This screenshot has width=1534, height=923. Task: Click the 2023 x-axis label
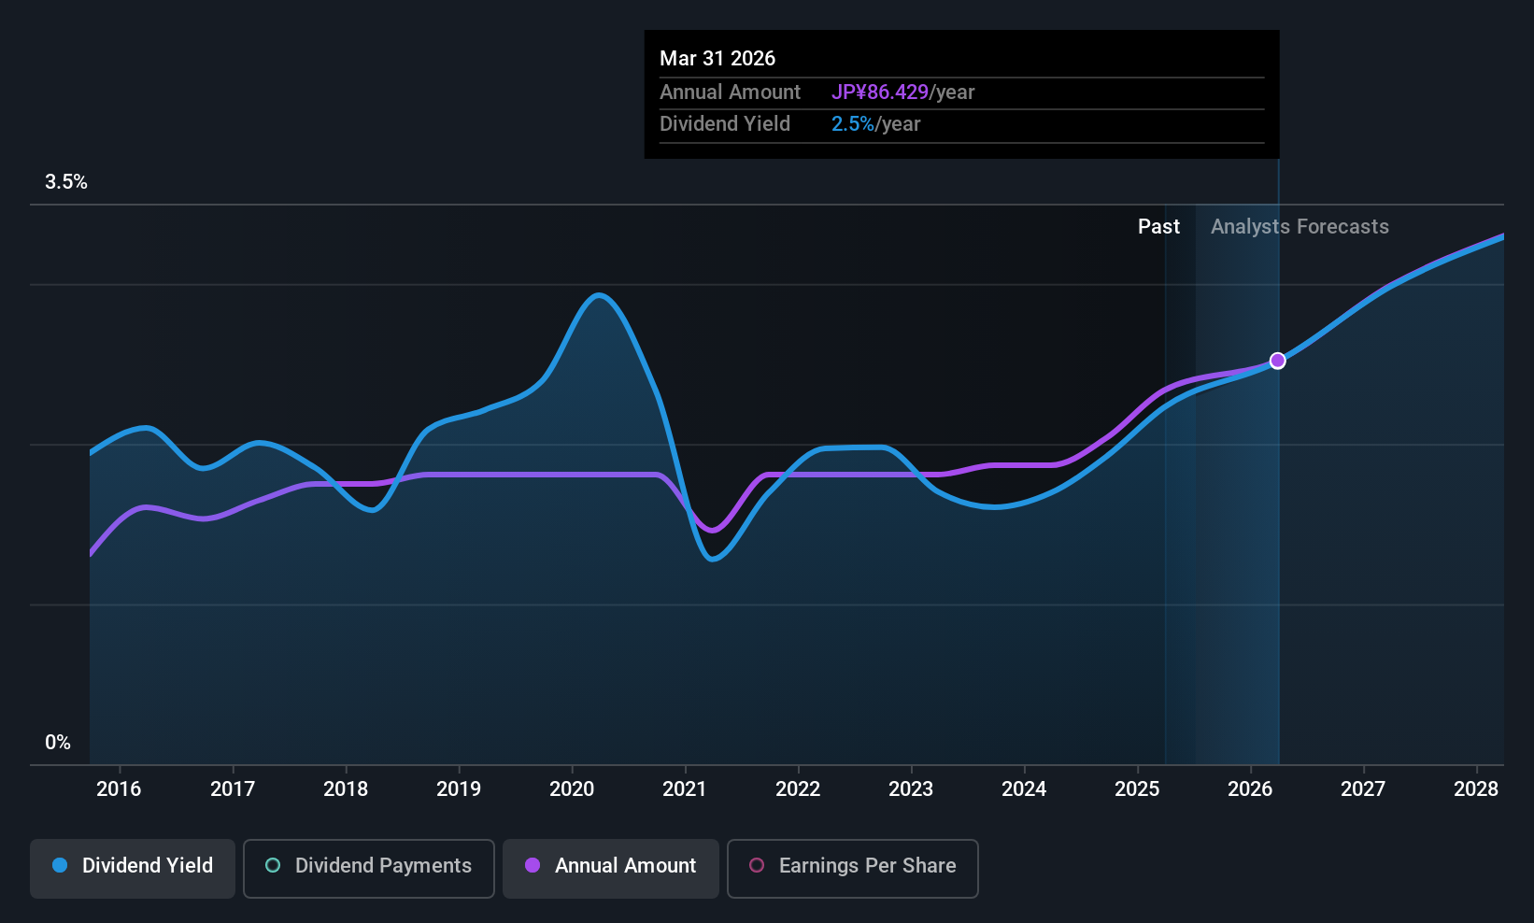point(911,788)
